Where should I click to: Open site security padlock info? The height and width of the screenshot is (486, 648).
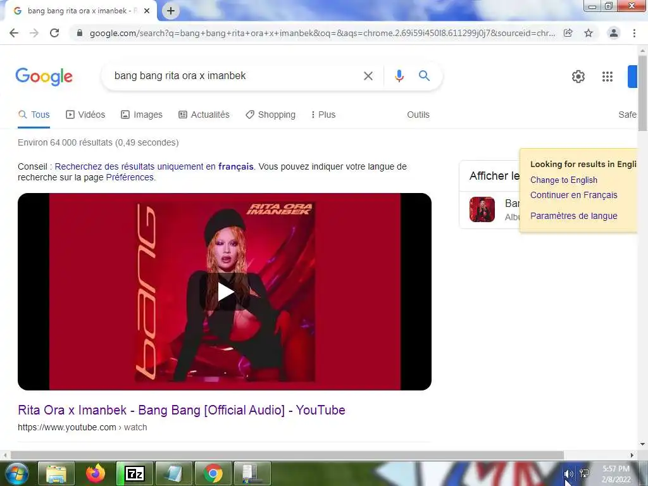(80, 33)
